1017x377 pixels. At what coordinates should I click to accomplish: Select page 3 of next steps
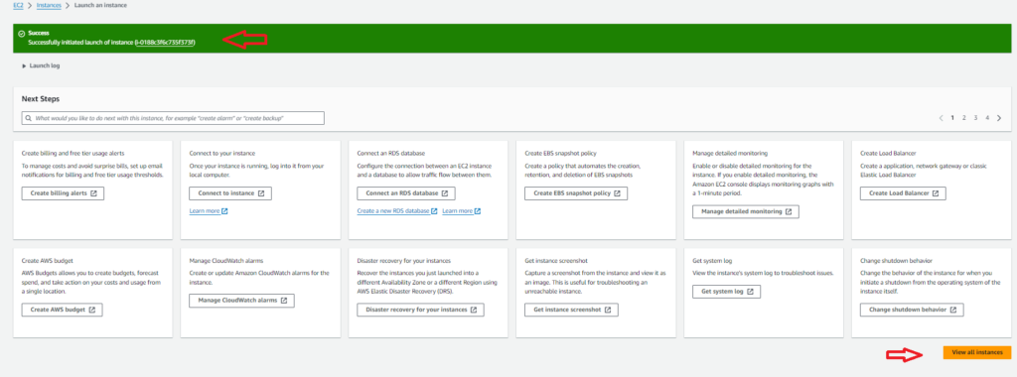[975, 118]
